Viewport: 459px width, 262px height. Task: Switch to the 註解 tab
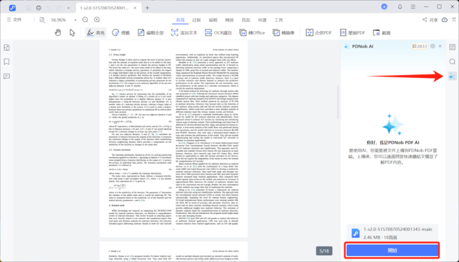pos(196,19)
